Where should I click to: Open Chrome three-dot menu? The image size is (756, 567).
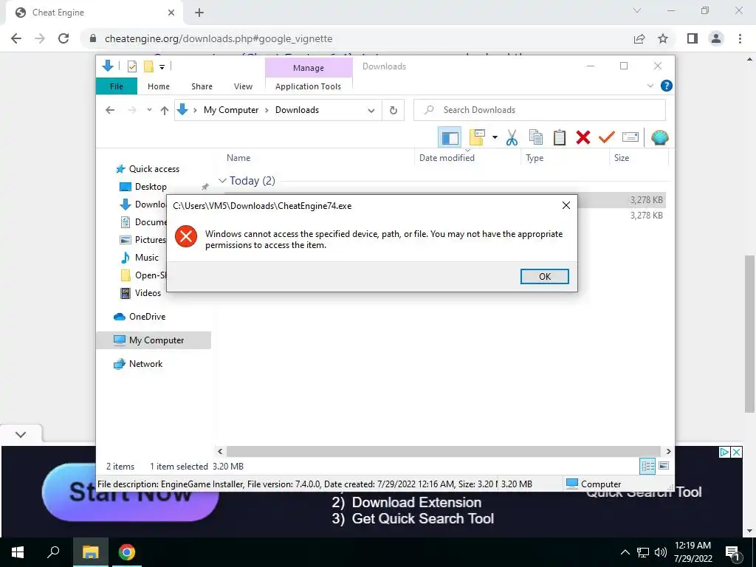click(x=740, y=38)
